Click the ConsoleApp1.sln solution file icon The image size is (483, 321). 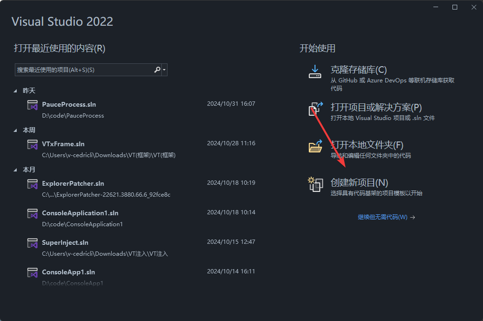32,273
